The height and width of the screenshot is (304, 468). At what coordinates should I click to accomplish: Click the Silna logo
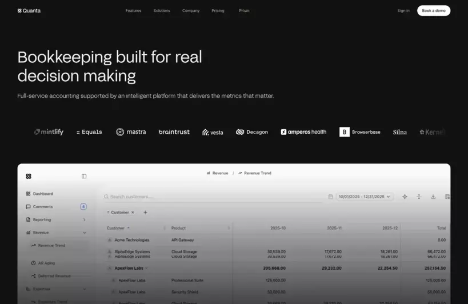click(399, 132)
